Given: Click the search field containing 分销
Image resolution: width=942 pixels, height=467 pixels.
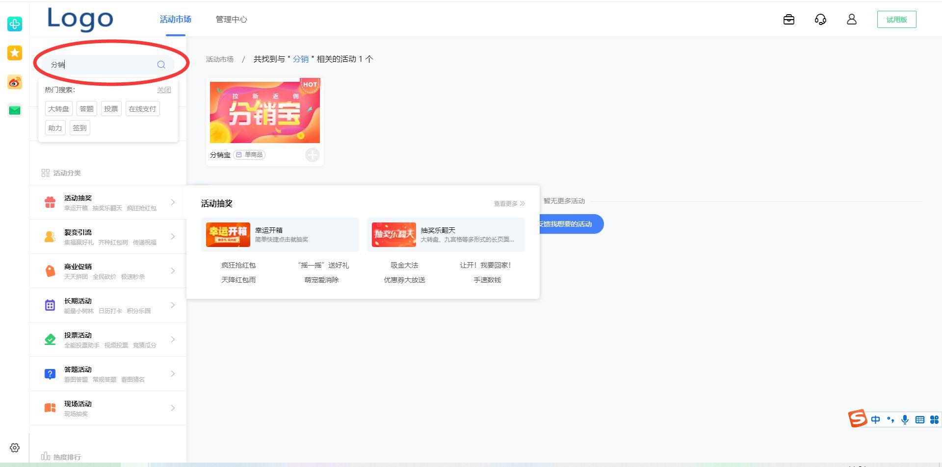Looking at the screenshot, I should (x=108, y=65).
